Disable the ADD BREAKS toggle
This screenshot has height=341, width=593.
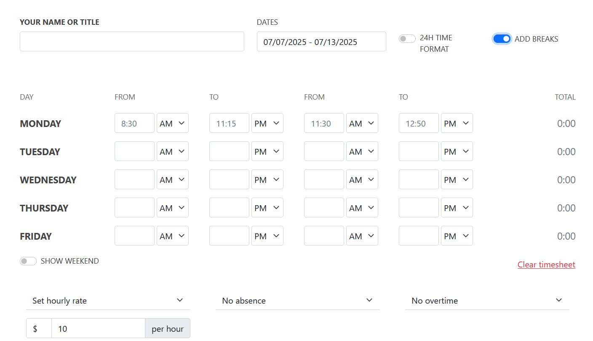click(x=502, y=38)
